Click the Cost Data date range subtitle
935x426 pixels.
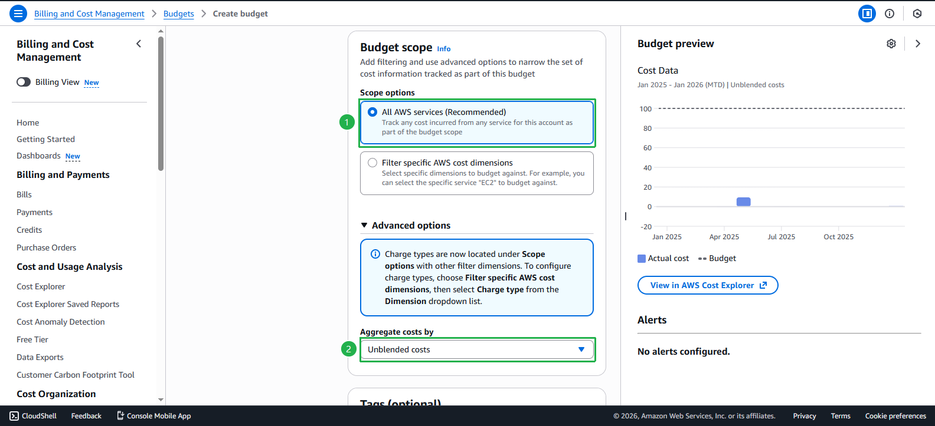click(x=711, y=85)
